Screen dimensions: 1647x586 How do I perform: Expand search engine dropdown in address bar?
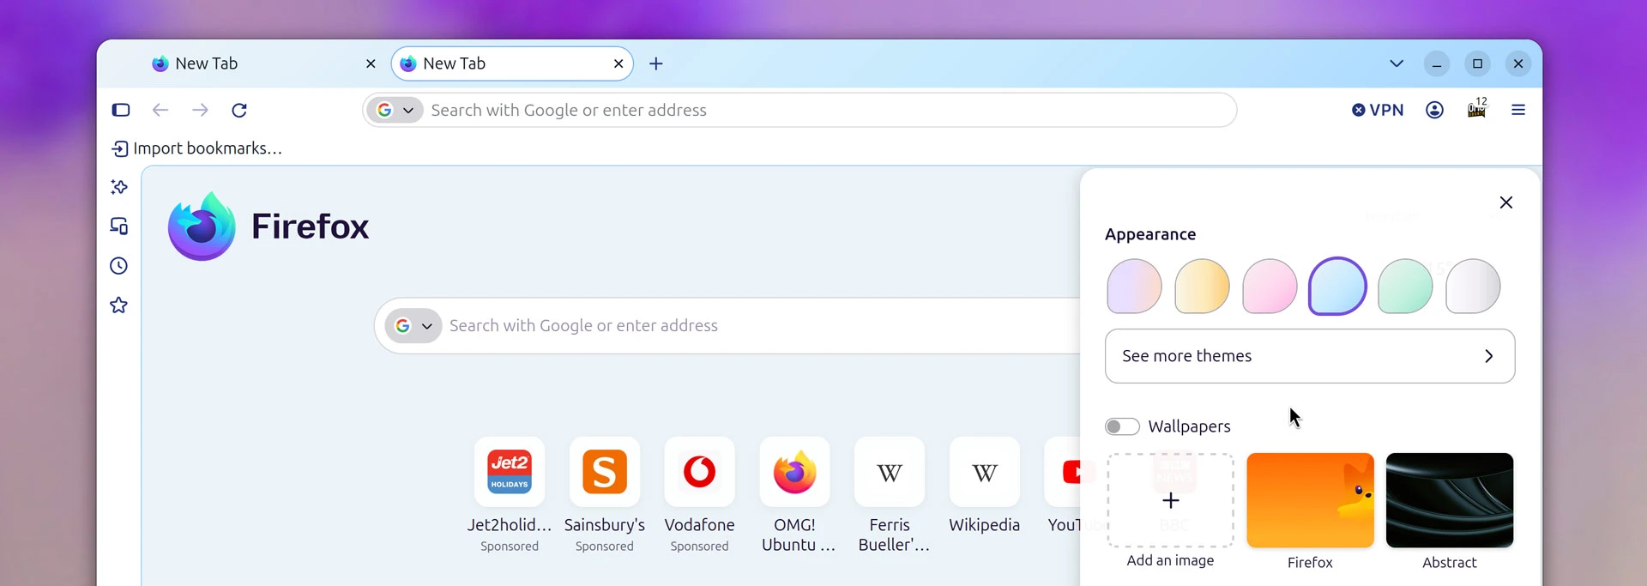pyautogui.click(x=395, y=110)
